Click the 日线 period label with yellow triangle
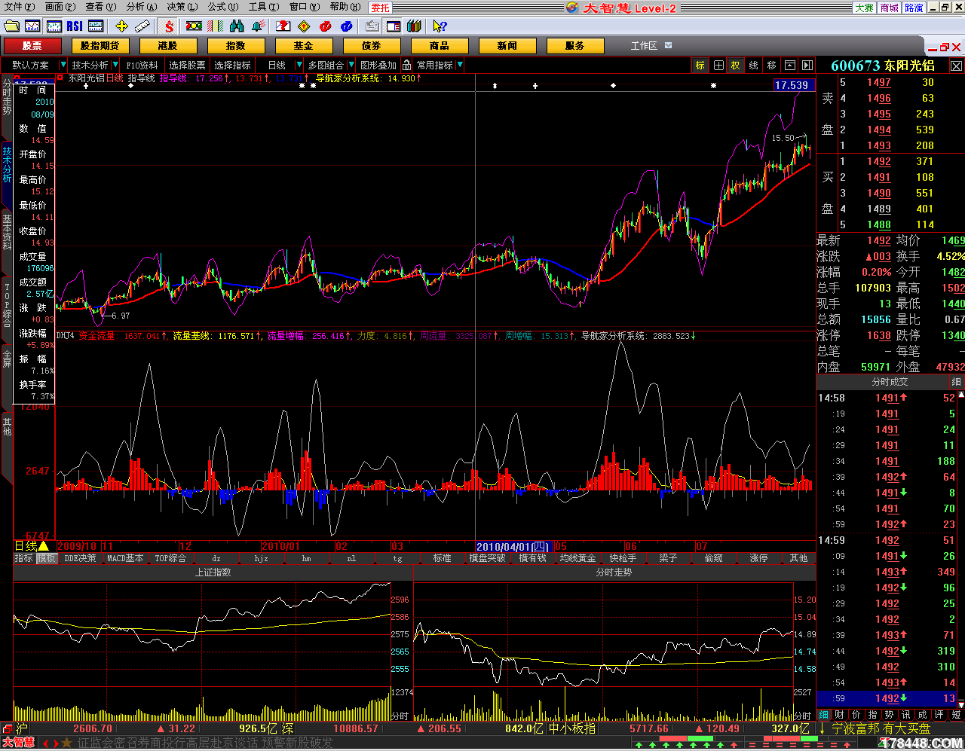The width and height of the screenshot is (965, 751). 32,546
